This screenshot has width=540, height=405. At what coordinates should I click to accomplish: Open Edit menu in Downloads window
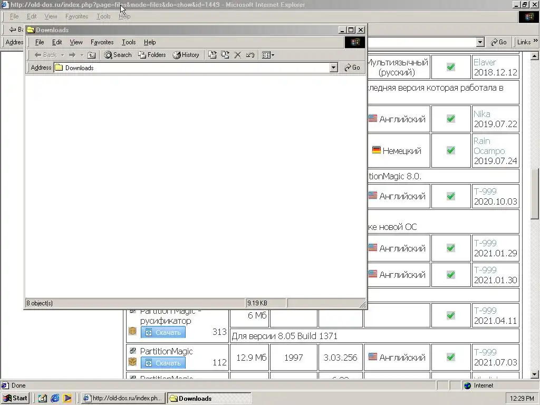pos(57,42)
